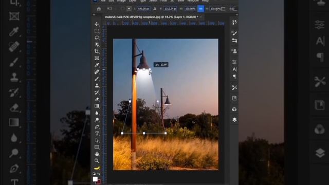
Task: Open the Filter menu
Action: tap(163, 1)
